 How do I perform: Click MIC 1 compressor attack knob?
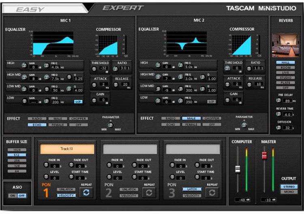pos(94,85)
